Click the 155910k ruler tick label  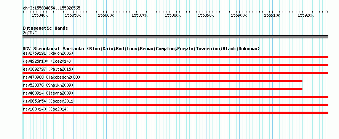(x=272, y=16)
